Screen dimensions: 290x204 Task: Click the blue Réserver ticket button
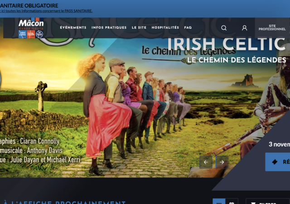(x=278, y=162)
